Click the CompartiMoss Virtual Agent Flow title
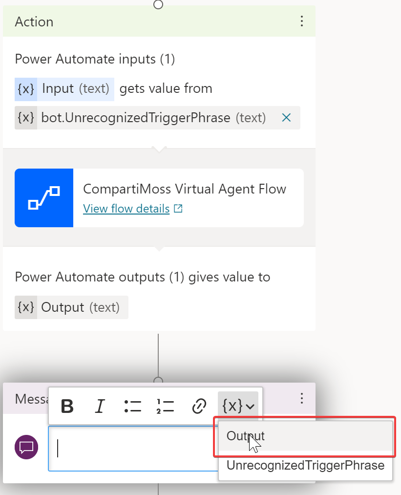The image size is (401, 495). tap(185, 189)
